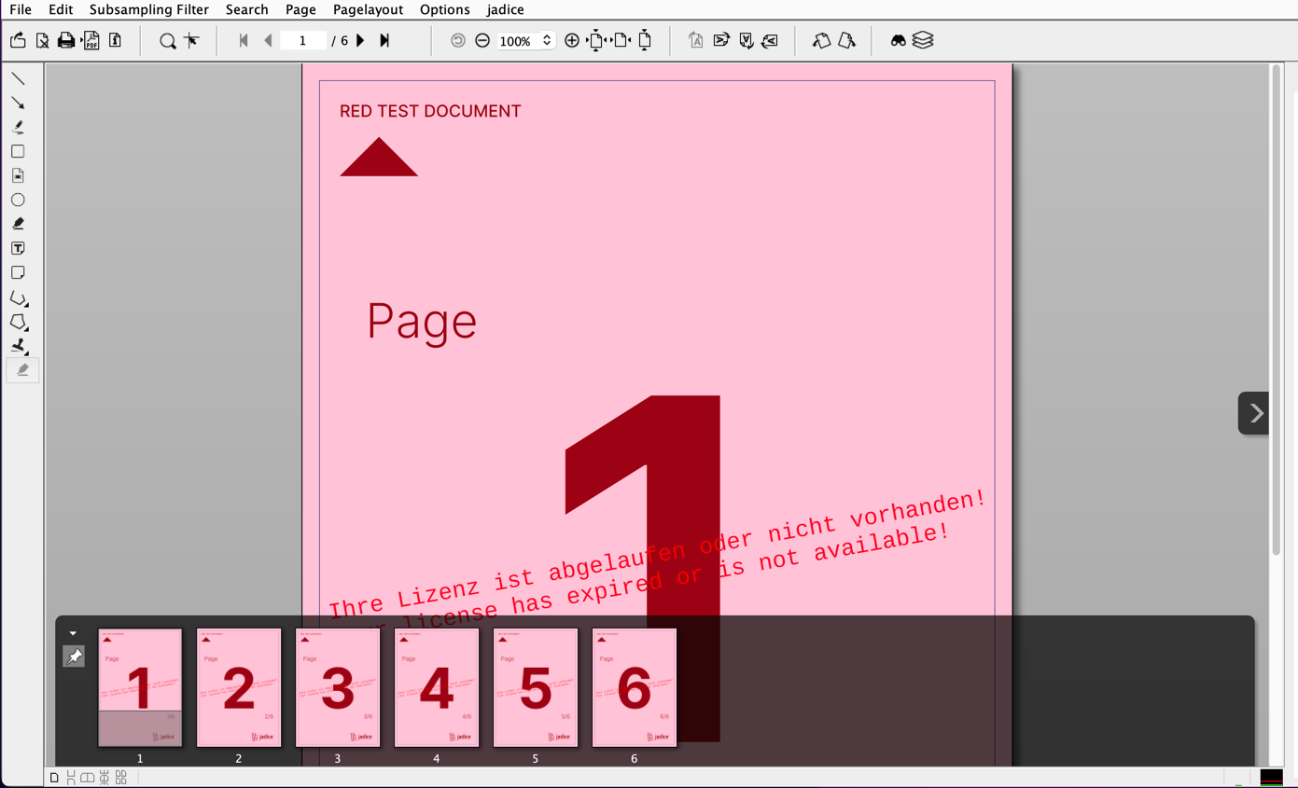Select the line annotation tool

18,78
